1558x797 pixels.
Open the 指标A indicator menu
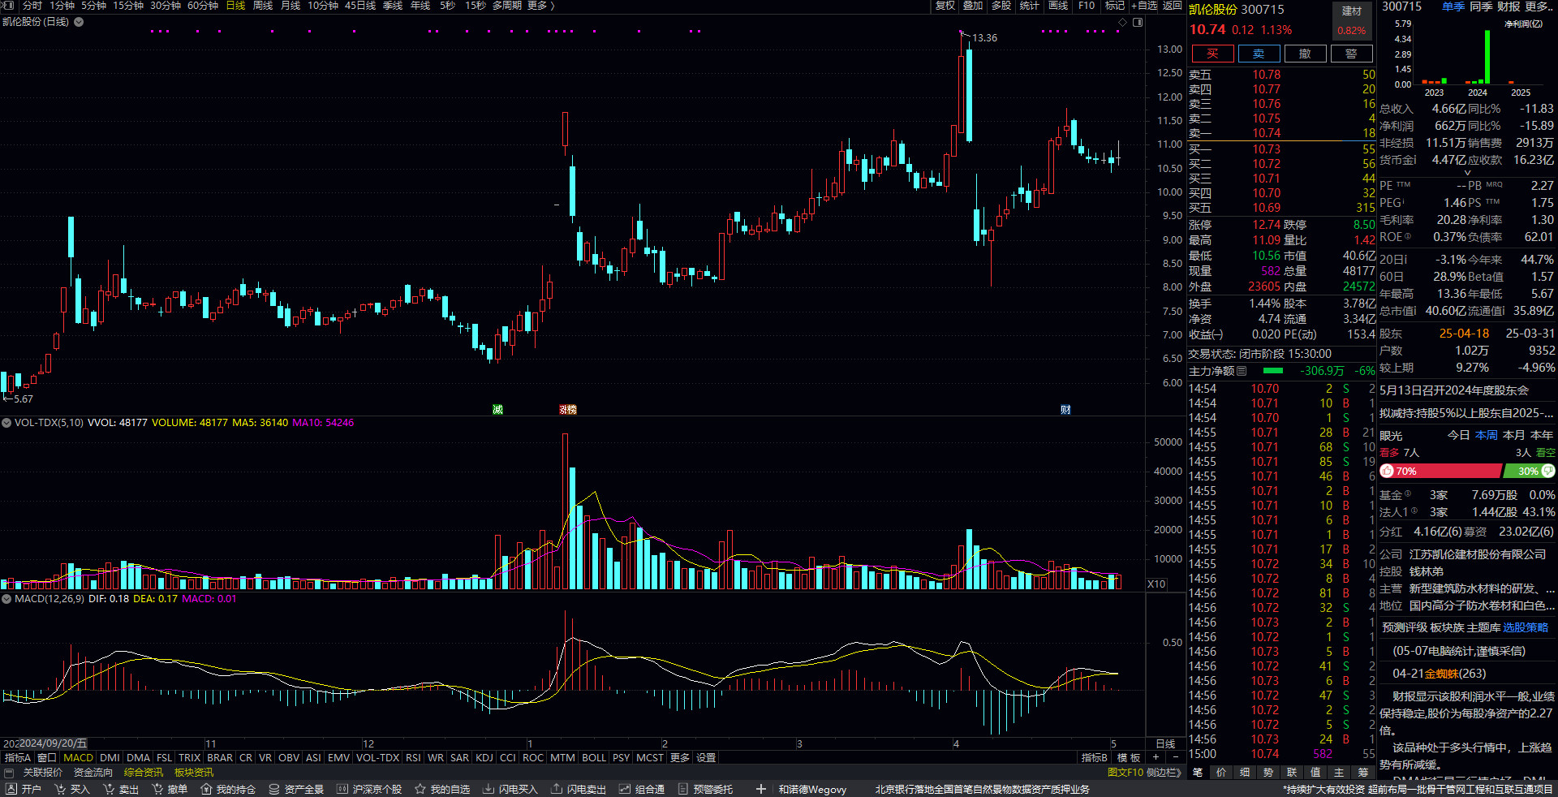coord(18,757)
